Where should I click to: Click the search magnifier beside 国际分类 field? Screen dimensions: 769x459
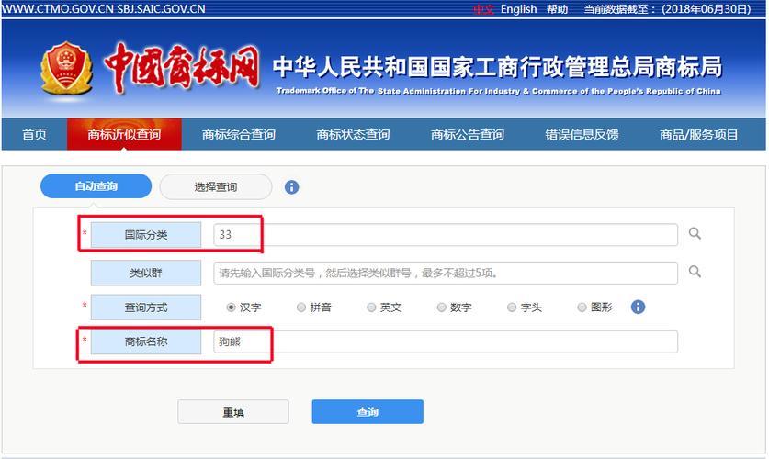pyautogui.click(x=695, y=234)
